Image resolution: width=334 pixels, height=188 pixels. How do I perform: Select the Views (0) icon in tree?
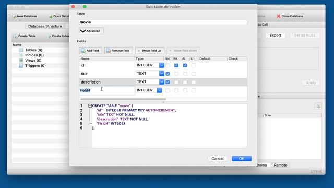[x=21, y=61]
